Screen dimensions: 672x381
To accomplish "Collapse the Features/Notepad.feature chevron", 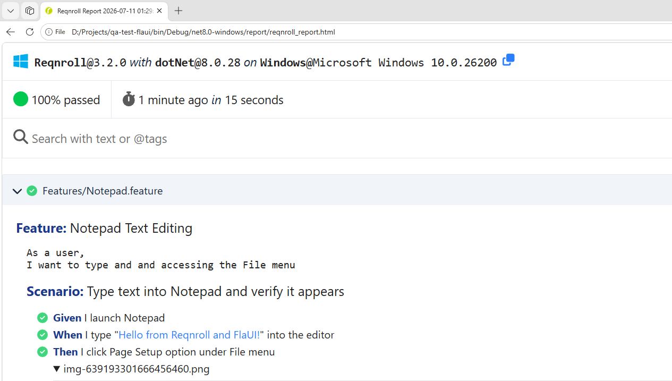I will pyautogui.click(x=17, y=191).
